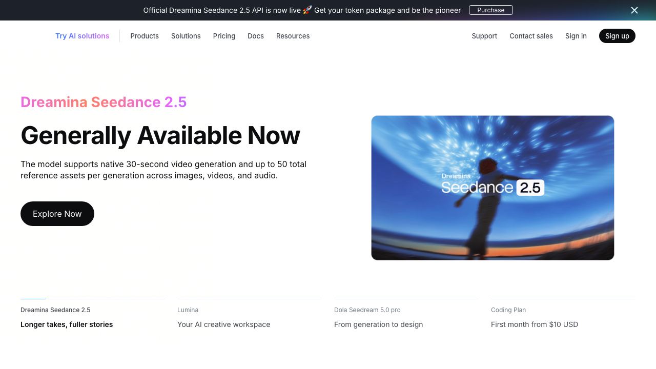Open the Solutions menu
The height and width of the screenshot is (369, 656).
pos(186,36)
